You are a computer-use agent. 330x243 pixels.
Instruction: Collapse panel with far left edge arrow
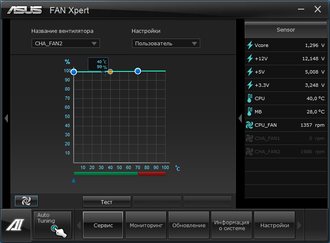(x=6, y=118)
